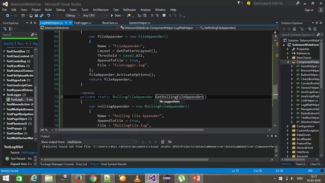
Task: Expand TestHyperLink test group
Action: (x=4, y=80)
